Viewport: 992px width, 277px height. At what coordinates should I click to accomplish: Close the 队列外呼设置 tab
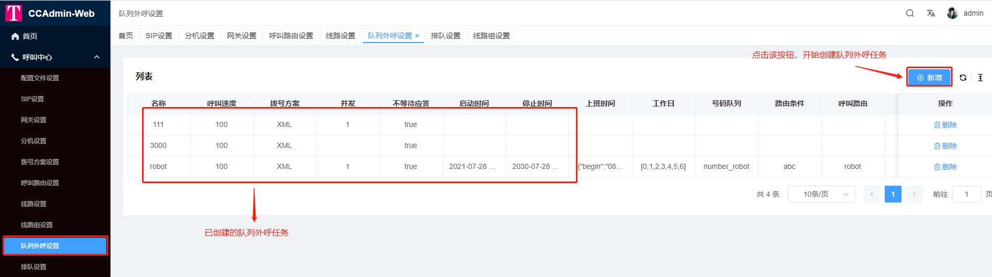tap(417, 36)
